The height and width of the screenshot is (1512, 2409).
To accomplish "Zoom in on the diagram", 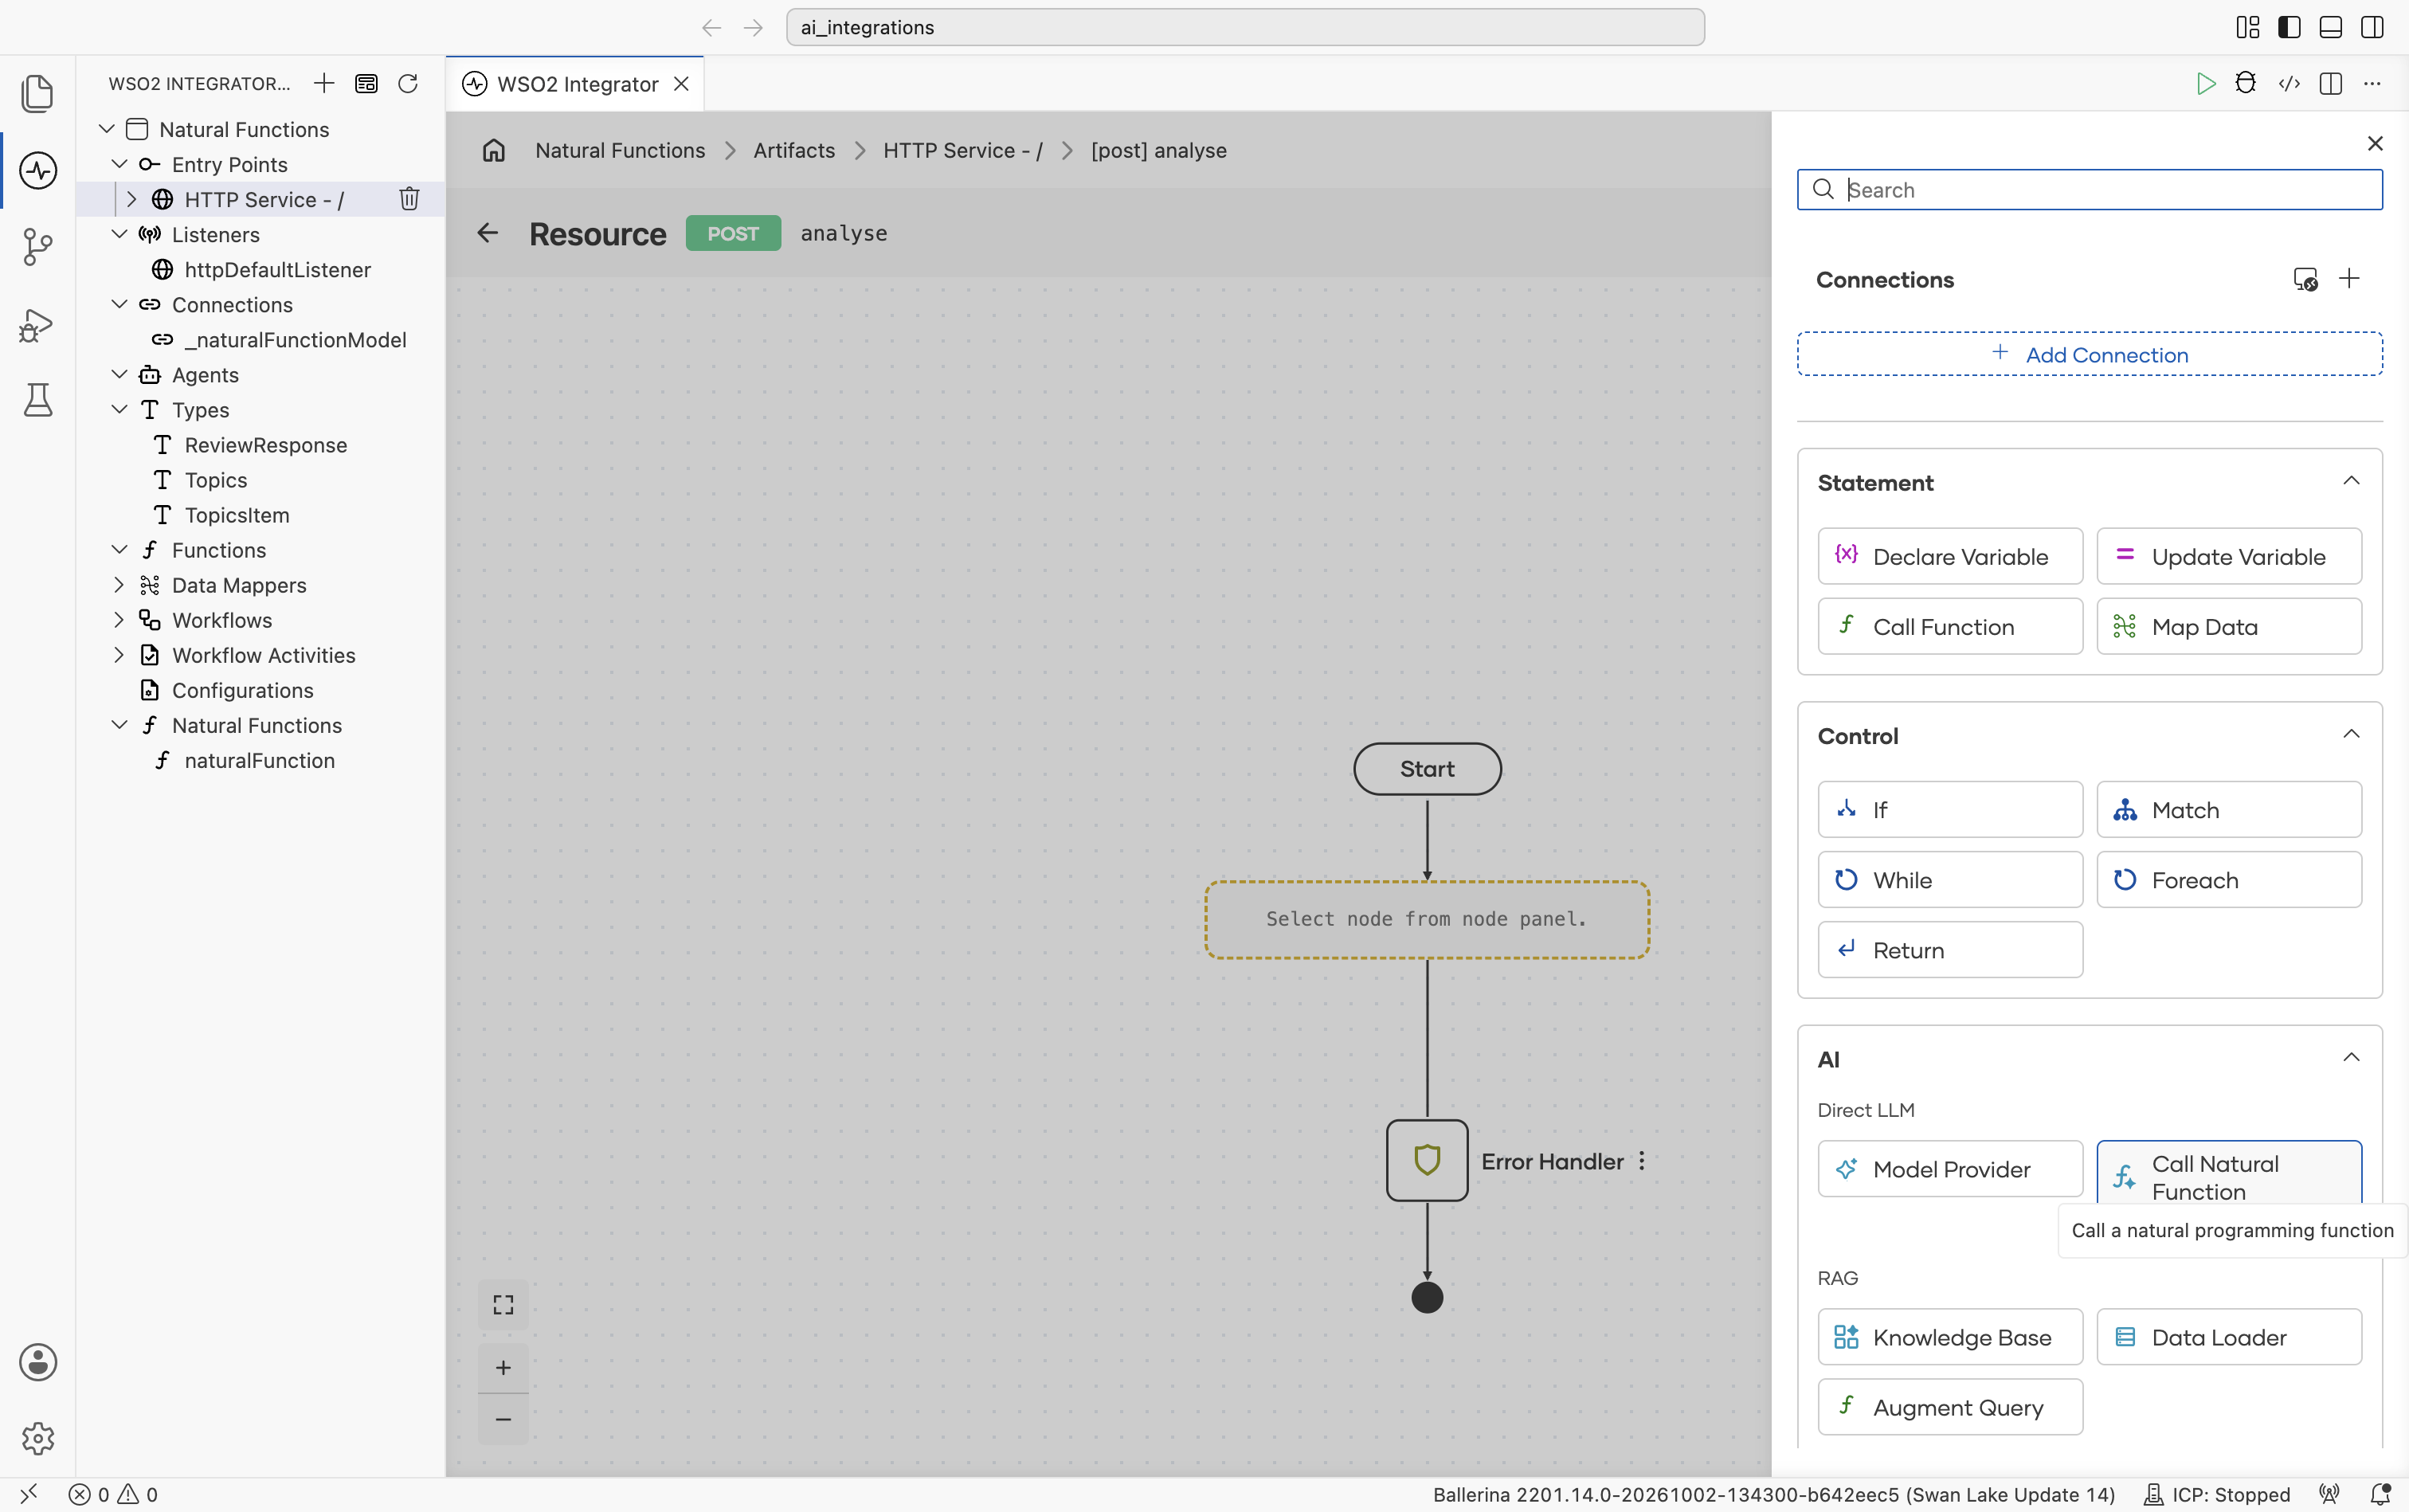I will tap(503, 1367).
